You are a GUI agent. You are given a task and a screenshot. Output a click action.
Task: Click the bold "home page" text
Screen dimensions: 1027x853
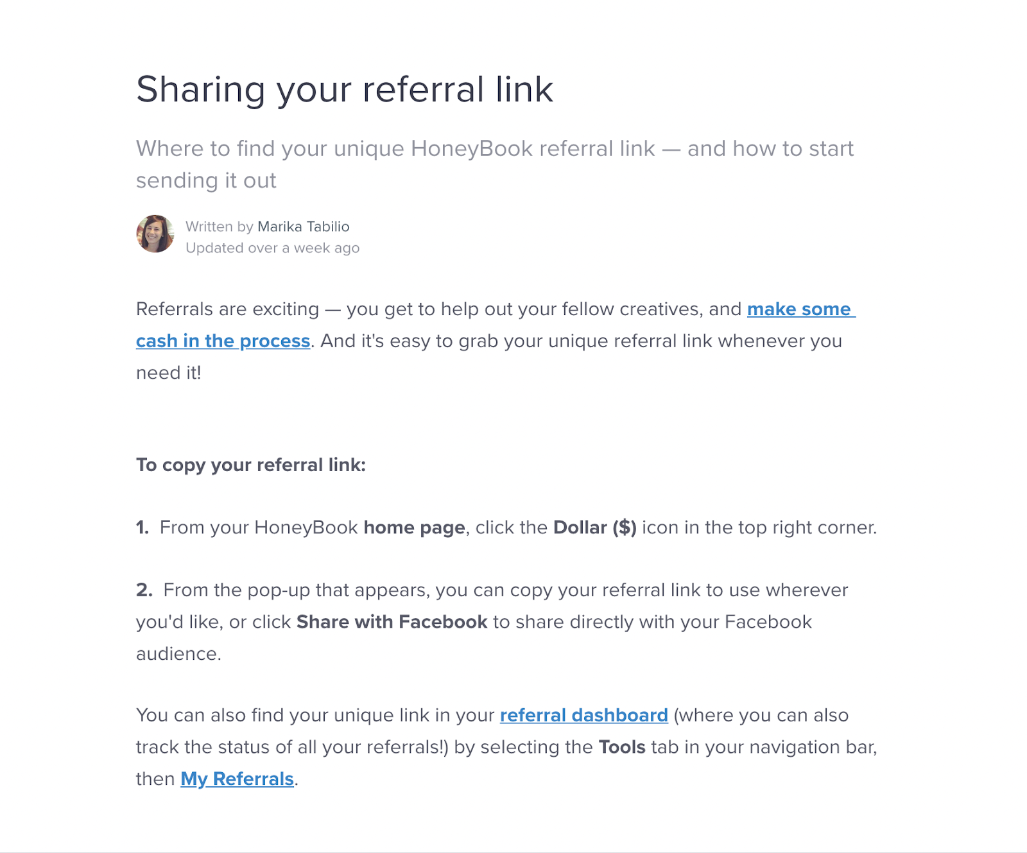click(x=414, y=528)
